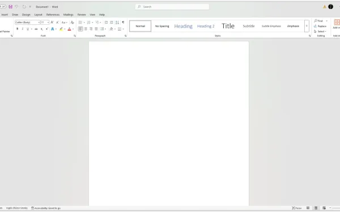Switch to Read Mode view in status bar

tap(308, 208)
